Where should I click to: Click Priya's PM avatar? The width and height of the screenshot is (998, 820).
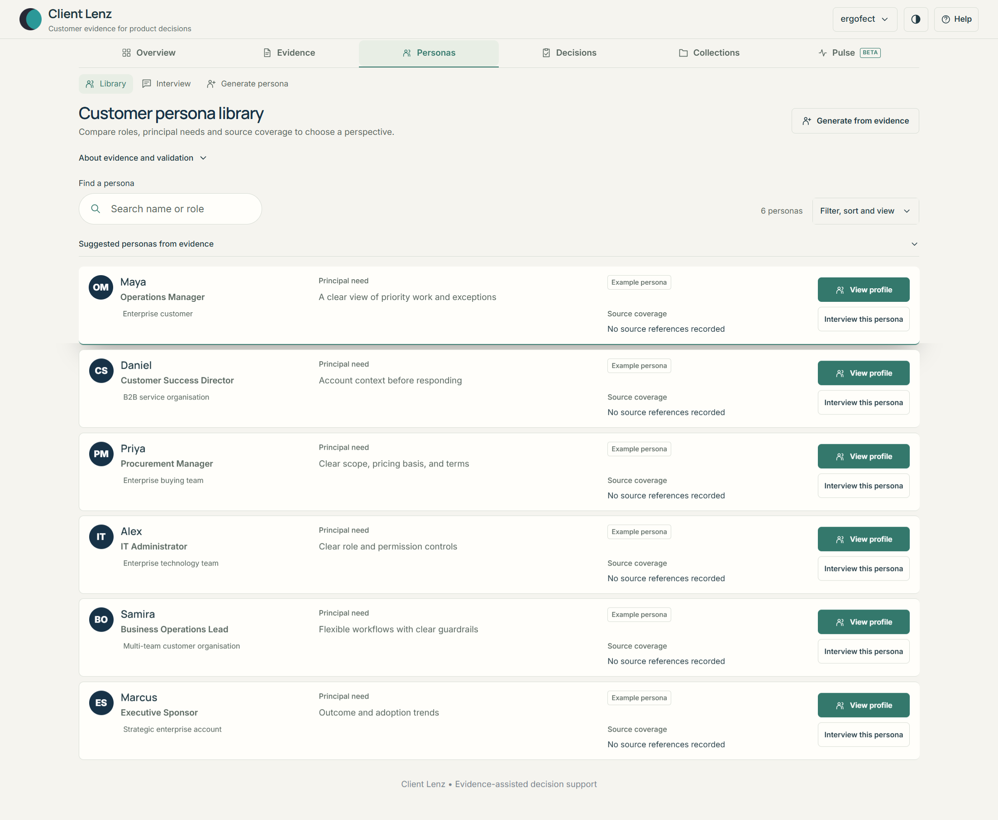pos(101,454)
